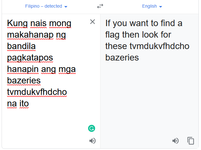Image resolution: width=201 pixels, height=150 pixels.
Task: Open the Grammarly icon in source box
Action: [92, 128]
